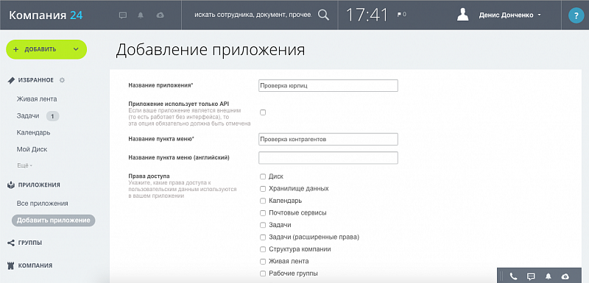Viewport: 589px width, 283px height.
Task: Click the Favorites settings gear icon
Action: pos(63,80)
